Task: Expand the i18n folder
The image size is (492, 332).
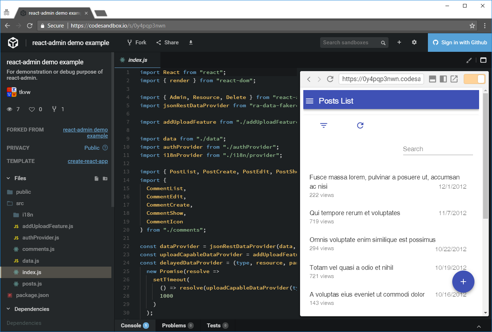Action: click(x=56, y=215)
